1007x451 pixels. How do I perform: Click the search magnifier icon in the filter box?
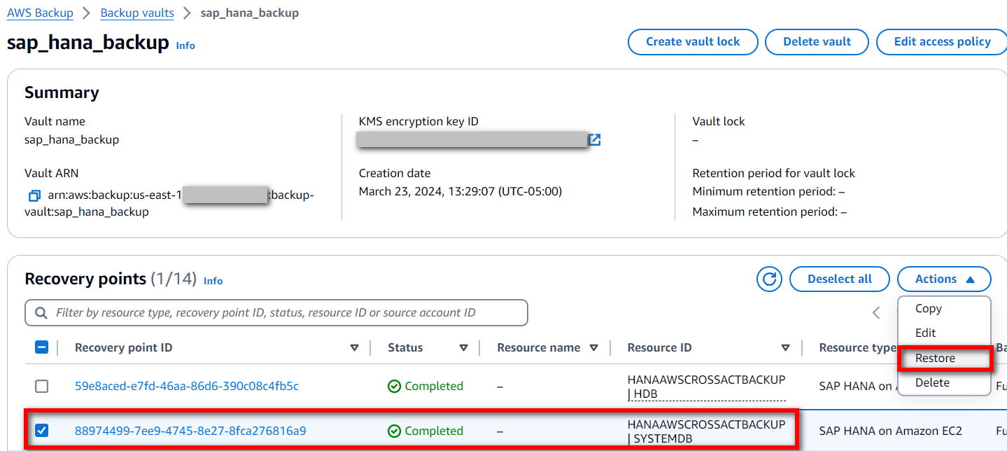(x=41, y=312)
